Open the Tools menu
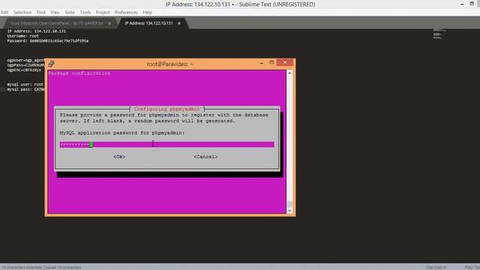This screenshot has width=480, height=270. coord(85,12)
